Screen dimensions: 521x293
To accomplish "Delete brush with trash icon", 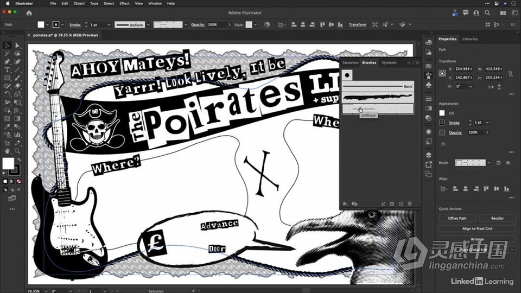I will 410,203.
